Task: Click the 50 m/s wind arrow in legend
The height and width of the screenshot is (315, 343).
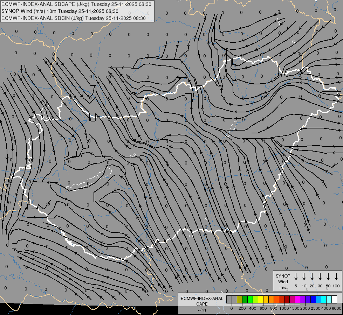Action: tap(328, 277)
